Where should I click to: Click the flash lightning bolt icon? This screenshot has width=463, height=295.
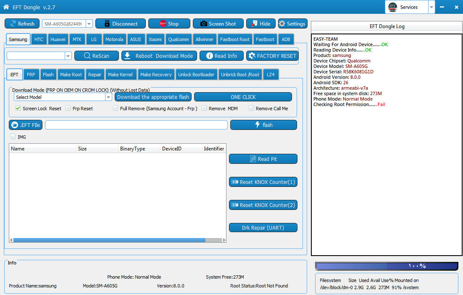coord(258,125)
